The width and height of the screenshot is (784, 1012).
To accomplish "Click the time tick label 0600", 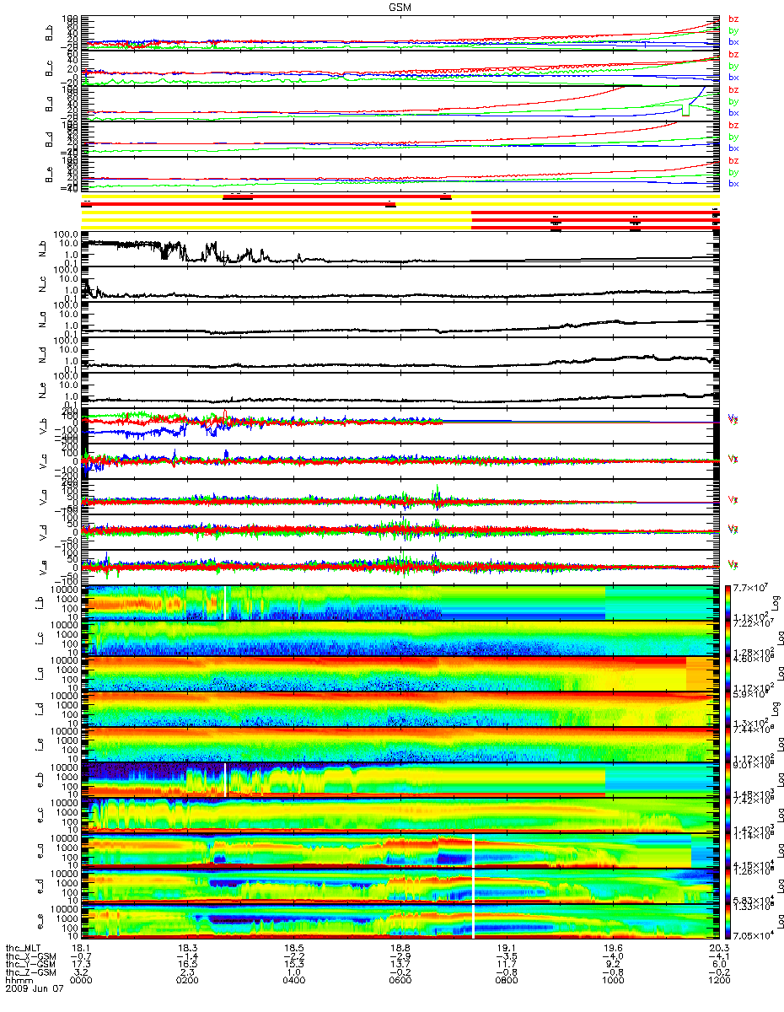I will pos(400,982).
